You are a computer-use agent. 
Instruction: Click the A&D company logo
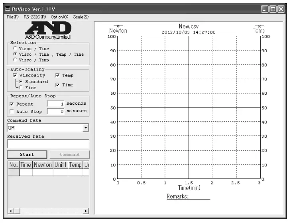click(x=48, y=30)
